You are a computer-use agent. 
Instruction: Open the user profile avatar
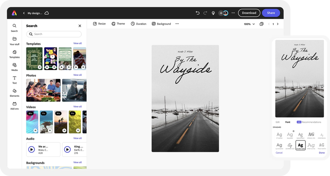pos(226,13)
